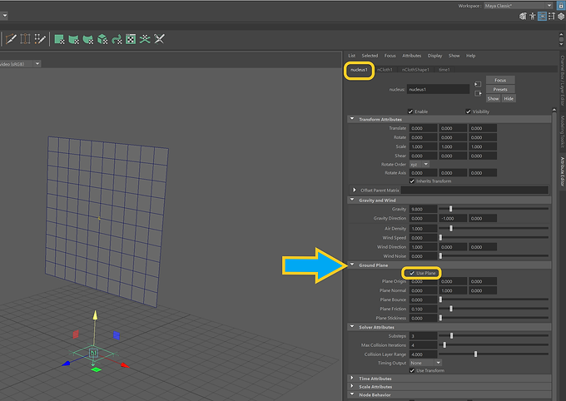Click the Gravity slider handle
The image size is (566, 401).
pyautogui.click(x=450, y=209)
